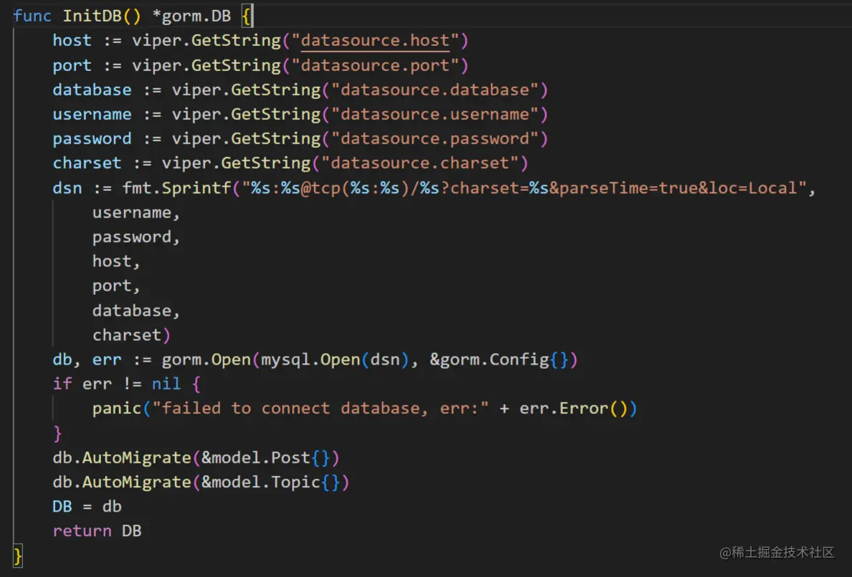Click the dsn variable declaration
Image resolution: width=852 pixels, height=577 pixels.
(67, 188)
